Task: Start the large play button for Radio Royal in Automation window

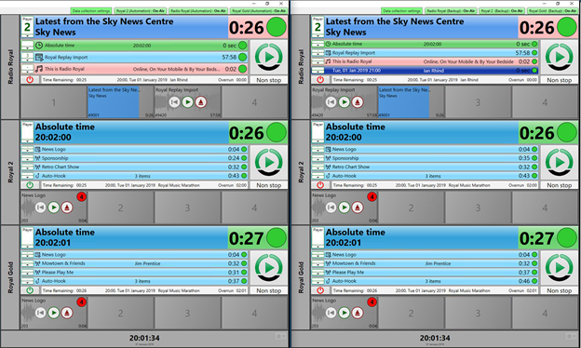Action: tap(269, 58)
